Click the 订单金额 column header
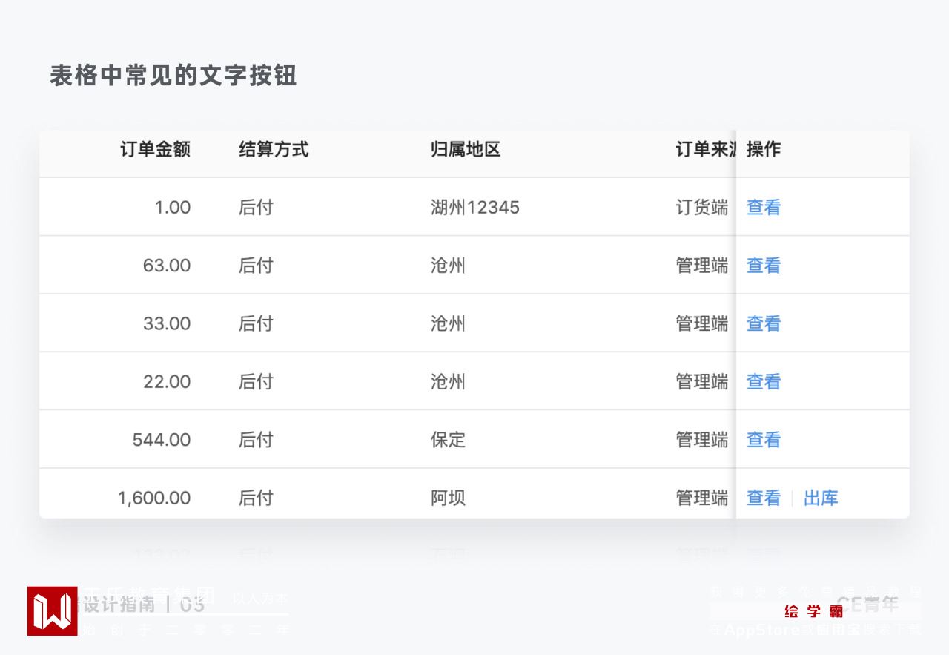The image size is (949, 655). [155, 149]
